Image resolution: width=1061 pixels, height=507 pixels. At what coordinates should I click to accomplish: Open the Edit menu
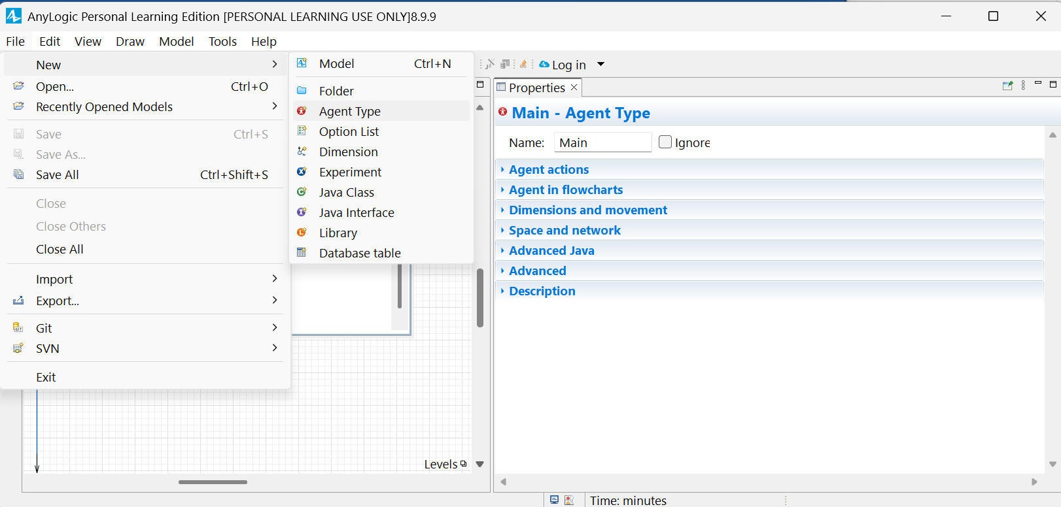coord(50,41)
